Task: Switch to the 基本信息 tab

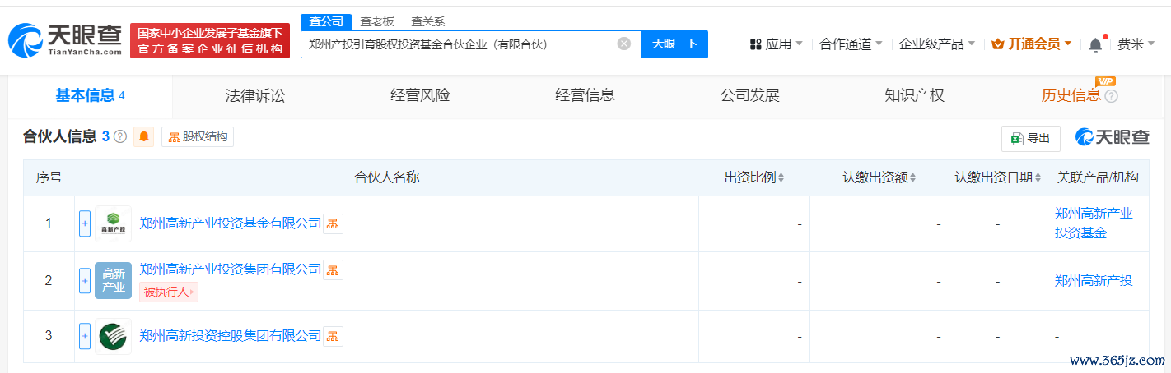Action: pos(90,95)
